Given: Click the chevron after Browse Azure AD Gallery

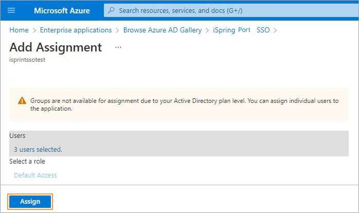Looking at the screenshot, I should click(x=207, y=30).
